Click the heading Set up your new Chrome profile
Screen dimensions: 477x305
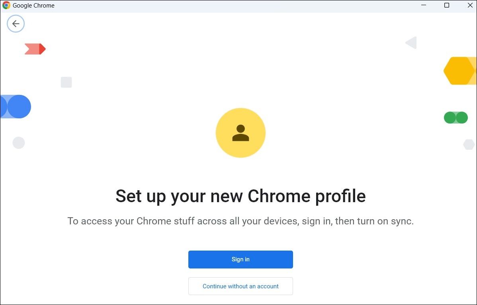click(x=240, y=196)
